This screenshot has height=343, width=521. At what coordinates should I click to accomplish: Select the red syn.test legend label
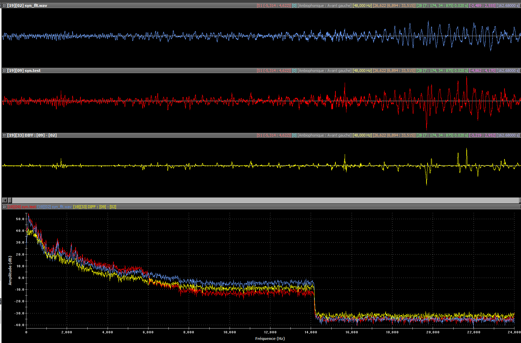(22, 207)
